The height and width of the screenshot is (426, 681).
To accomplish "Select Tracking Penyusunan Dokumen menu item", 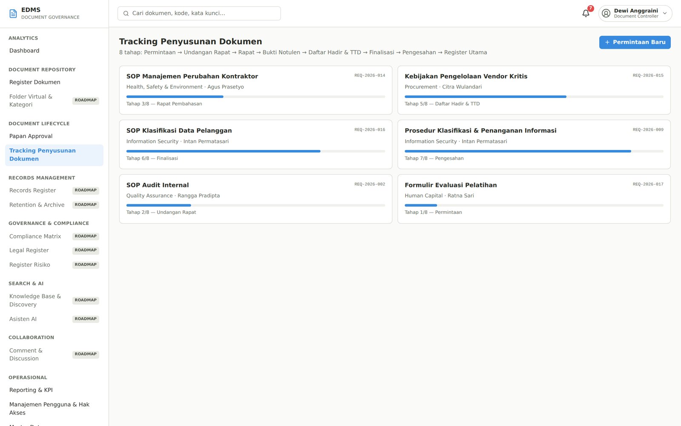I will (x=54, y=155).
